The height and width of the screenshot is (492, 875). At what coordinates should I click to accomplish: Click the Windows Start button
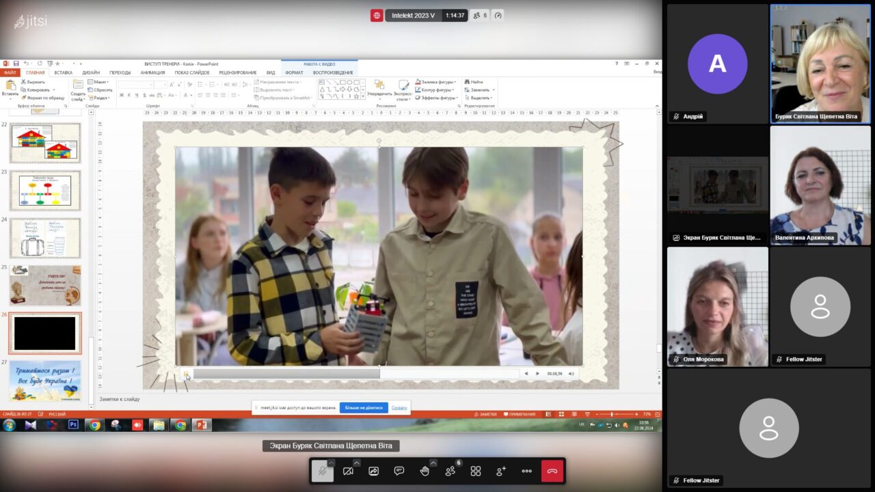tap(9, 425)
